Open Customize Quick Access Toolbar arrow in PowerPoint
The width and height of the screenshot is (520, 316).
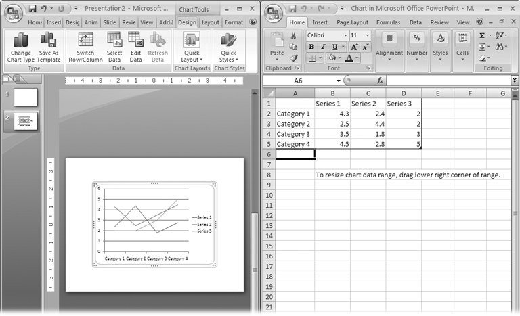[76, 9]
